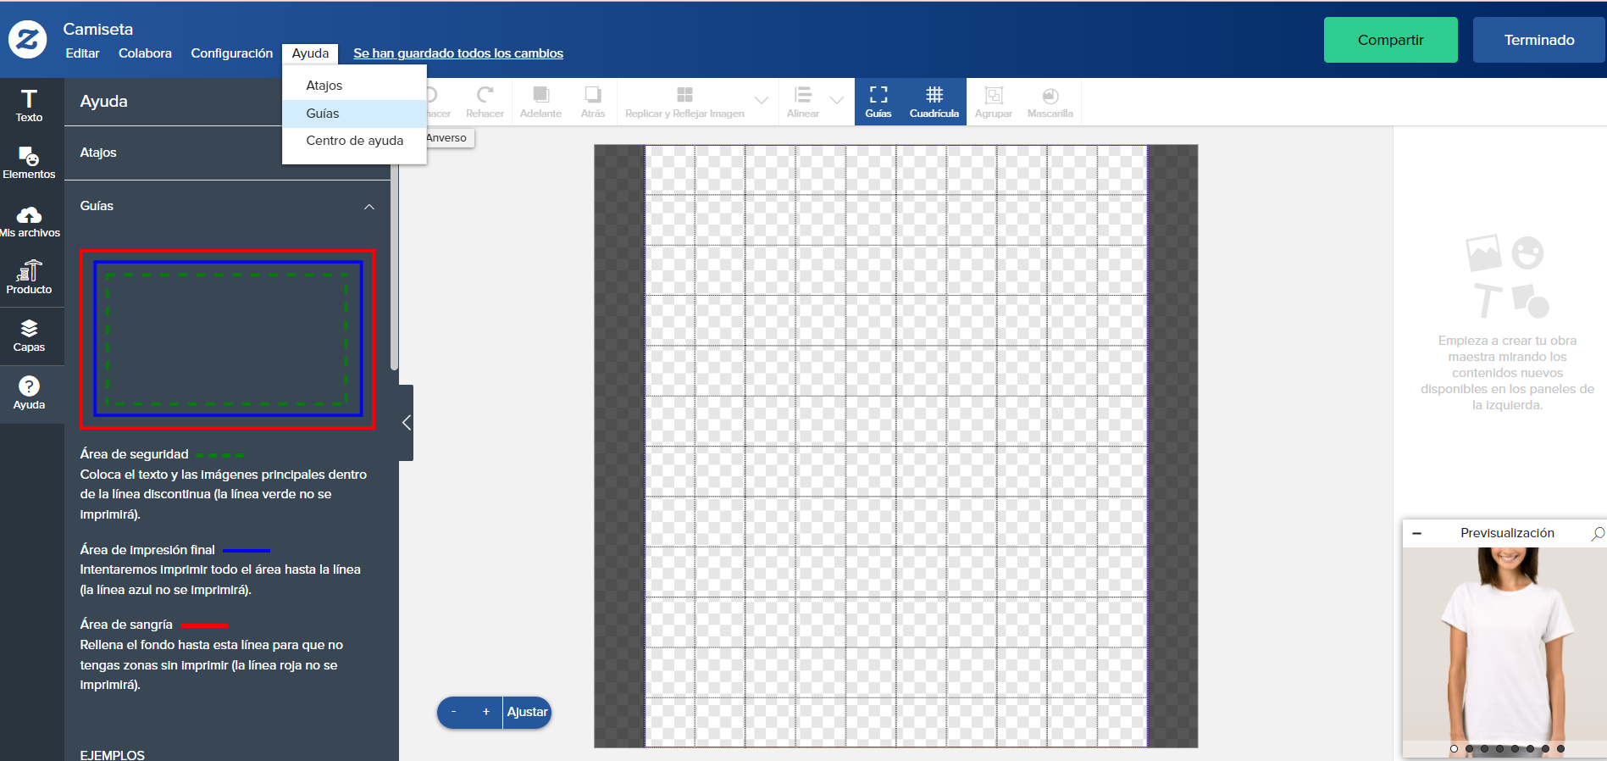Click the Terminado button
Image resolution: width=1607 pixels, height=761 pixels.
tap(1539, 40)
